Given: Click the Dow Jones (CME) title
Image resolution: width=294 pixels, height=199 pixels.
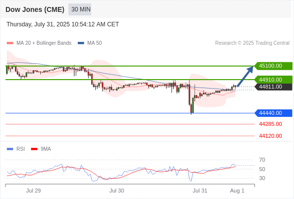Looking at the screenshot, I should [x=35, y=9].
